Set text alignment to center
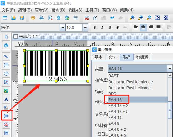This screenshot has height=137, width=173. pos(143,27)
